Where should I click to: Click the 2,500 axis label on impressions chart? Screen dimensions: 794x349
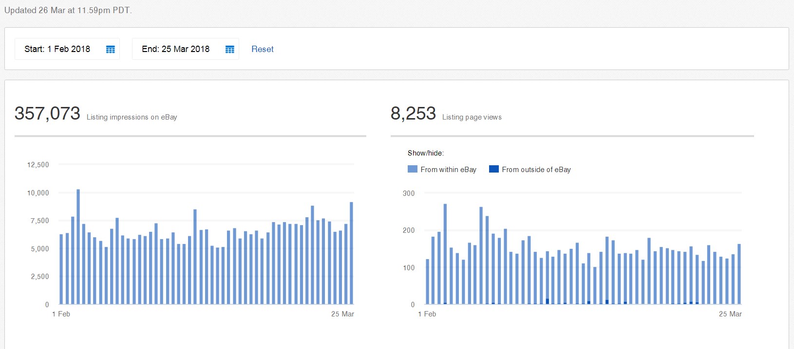point(39,277)
